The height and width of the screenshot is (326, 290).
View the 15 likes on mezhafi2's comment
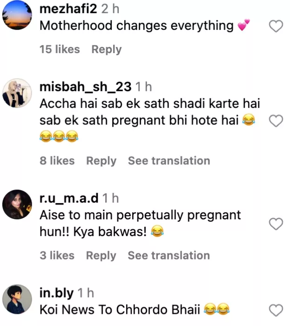click(60, 49)
